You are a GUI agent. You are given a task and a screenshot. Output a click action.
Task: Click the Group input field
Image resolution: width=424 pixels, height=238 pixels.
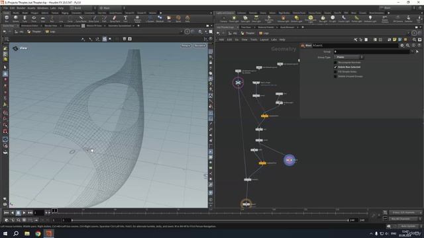372,52
